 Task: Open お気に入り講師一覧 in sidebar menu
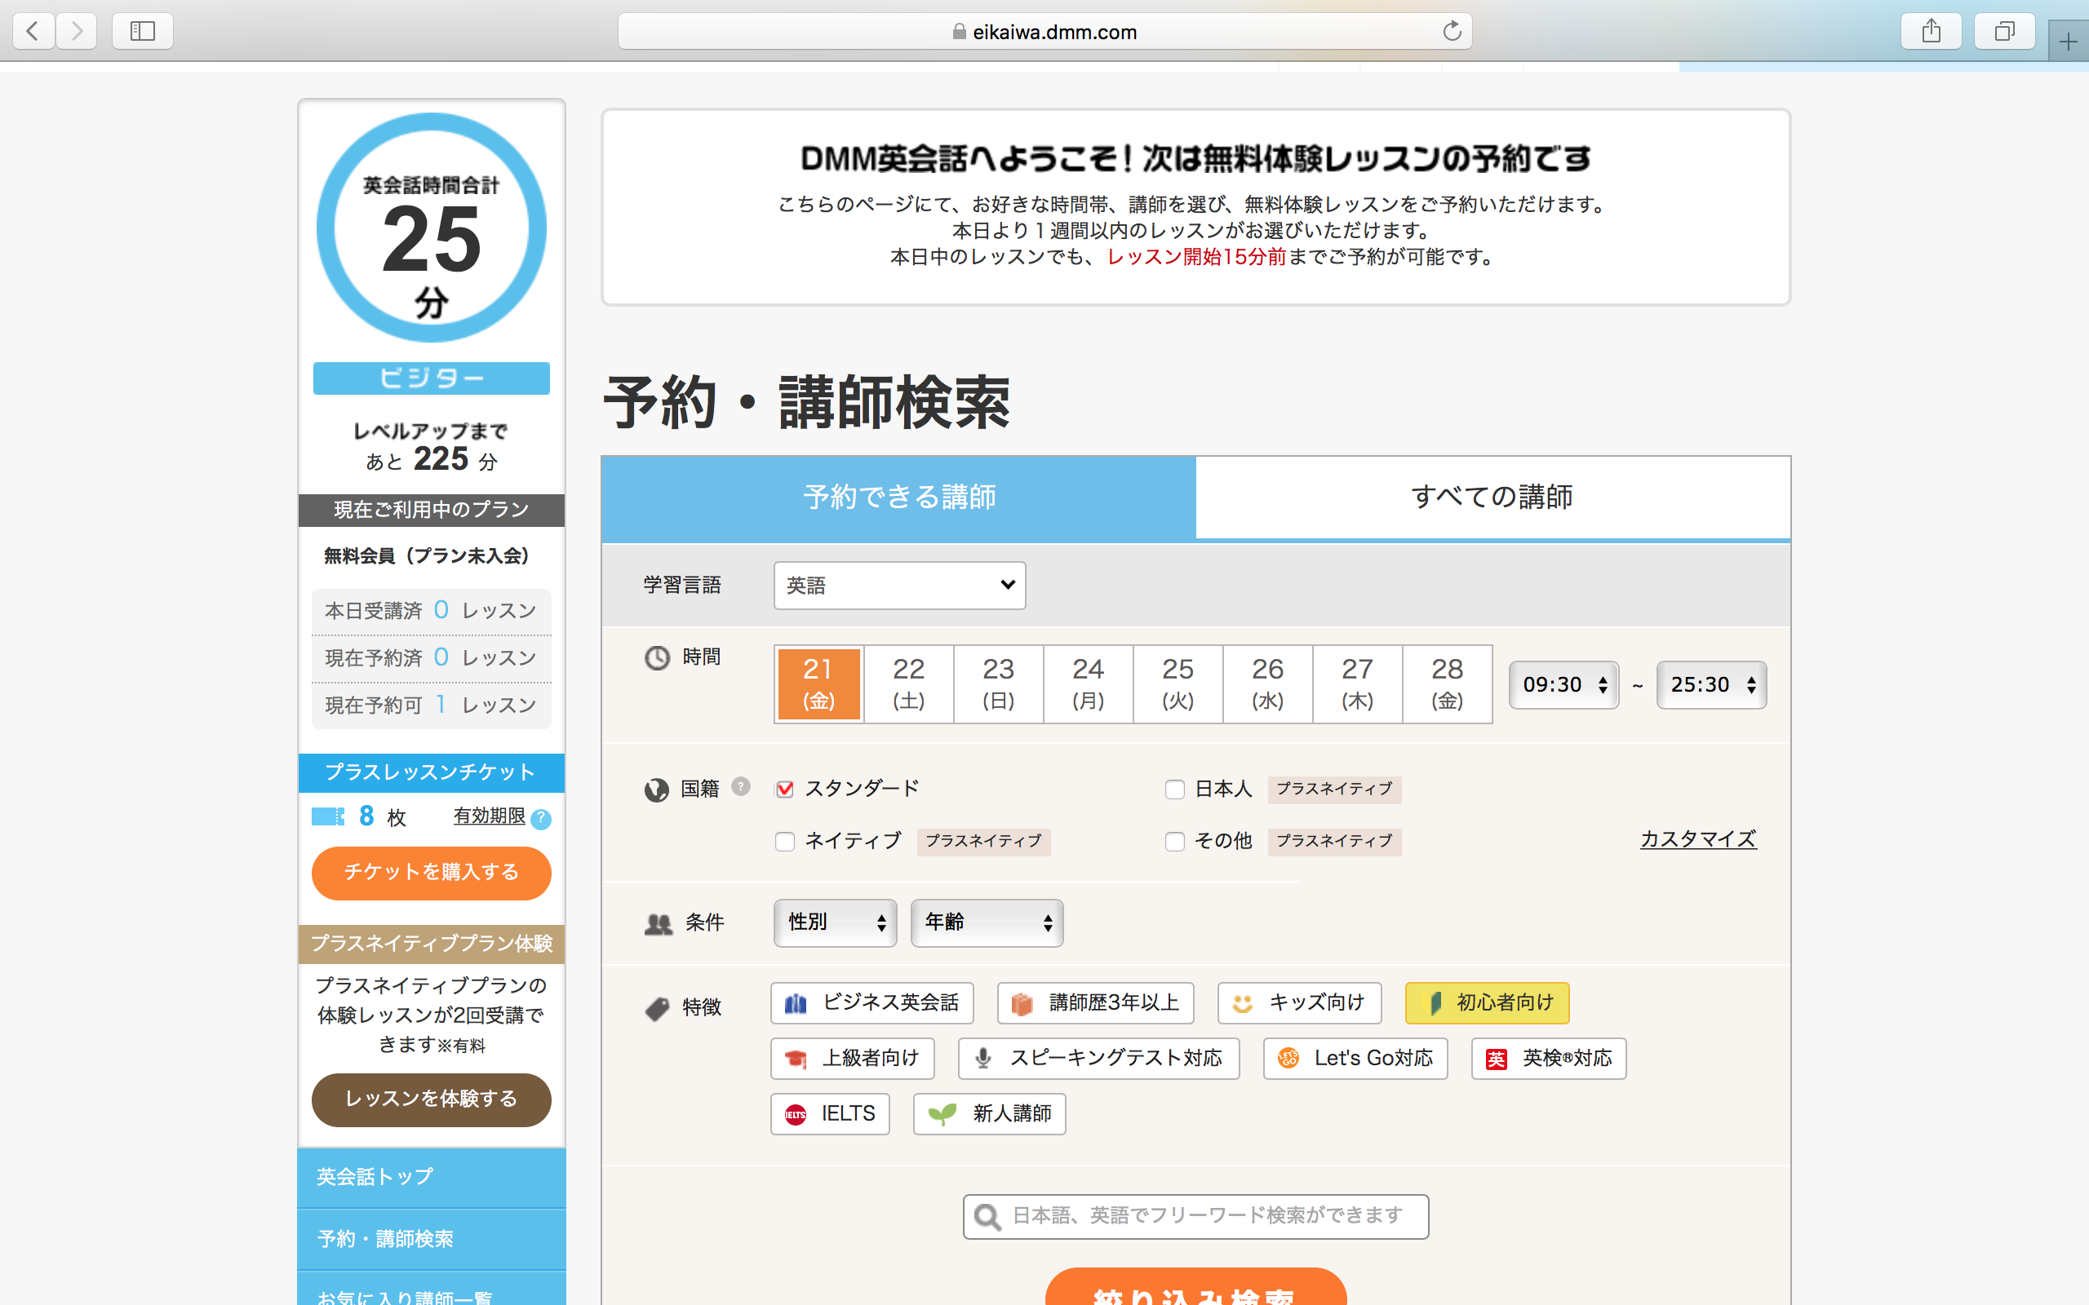tap(432, 1290)
